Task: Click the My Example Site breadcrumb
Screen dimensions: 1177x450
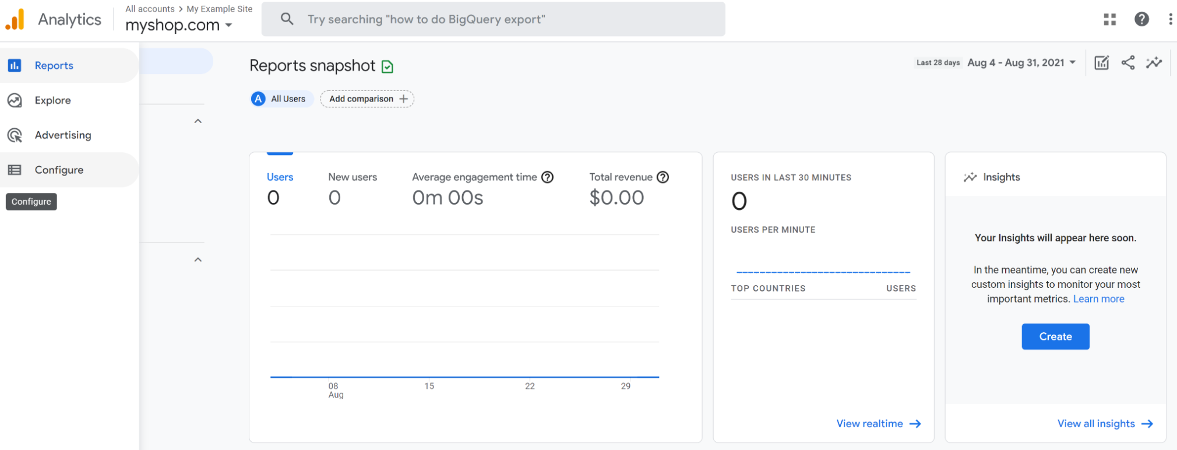Action: click(x=220, y=9)
